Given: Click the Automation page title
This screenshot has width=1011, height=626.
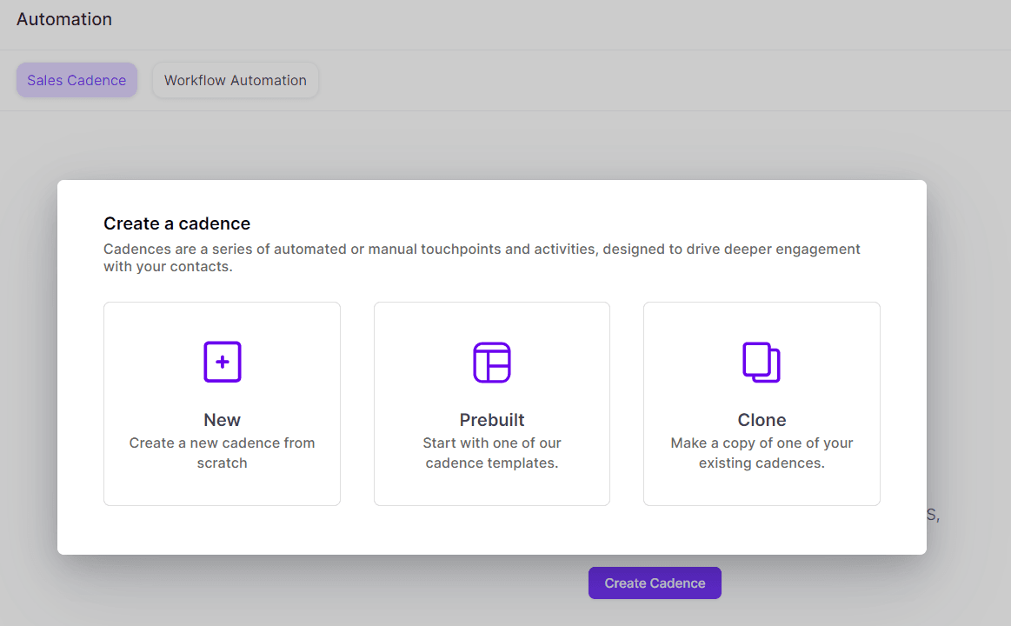Looking at the screenshot, I should pos(64,18).
